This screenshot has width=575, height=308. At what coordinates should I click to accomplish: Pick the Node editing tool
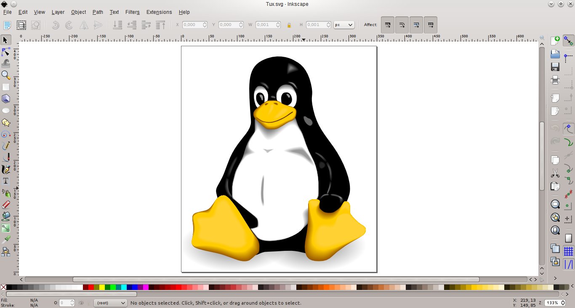click(6, 52)
